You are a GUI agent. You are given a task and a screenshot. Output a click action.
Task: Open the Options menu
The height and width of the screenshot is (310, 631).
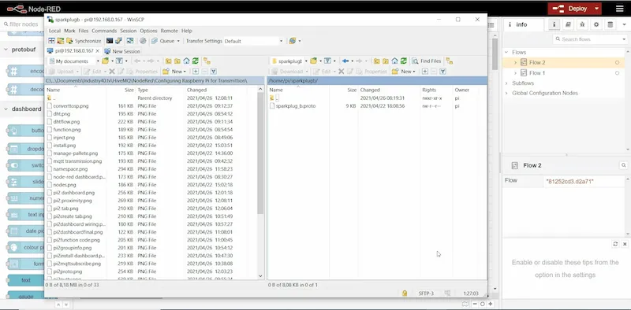tap(148, 31)
